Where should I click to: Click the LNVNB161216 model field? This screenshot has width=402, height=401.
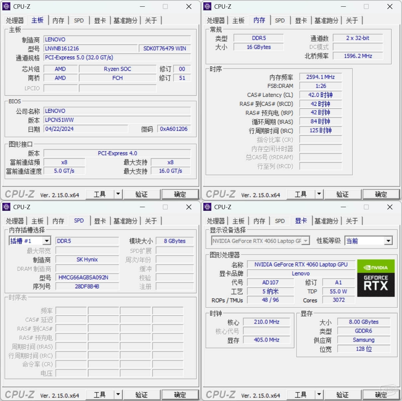pyautogui.click(x=91, y=49)
